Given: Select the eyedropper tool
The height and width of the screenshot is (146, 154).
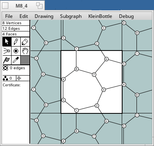Looking at the screenshot, I should pyautogui.click(x=16, y=60).
